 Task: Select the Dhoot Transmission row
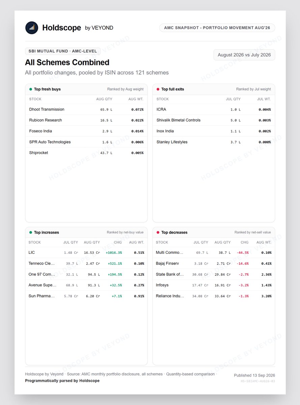pos(86,109)
